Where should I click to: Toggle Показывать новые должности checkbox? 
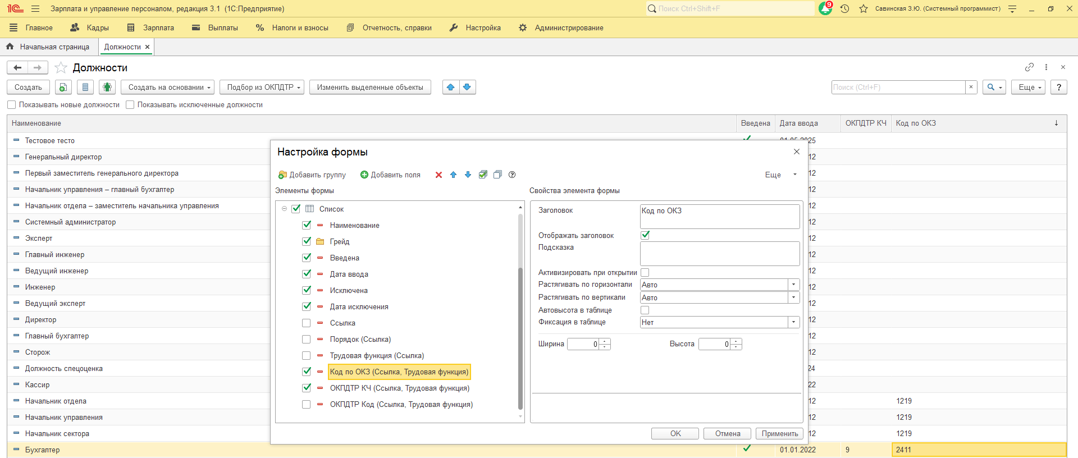(12, 105)
